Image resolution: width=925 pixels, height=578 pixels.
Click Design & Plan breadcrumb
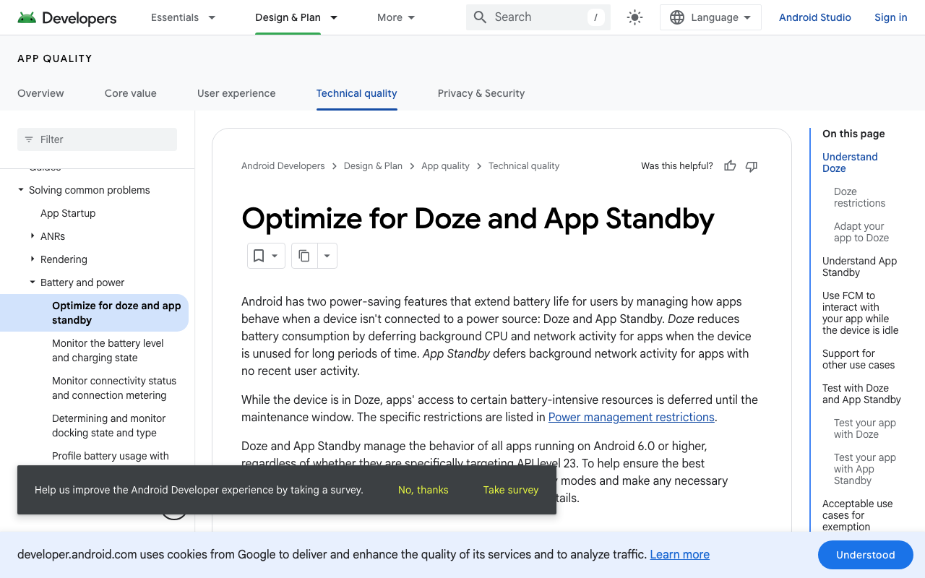coord(373,166)
